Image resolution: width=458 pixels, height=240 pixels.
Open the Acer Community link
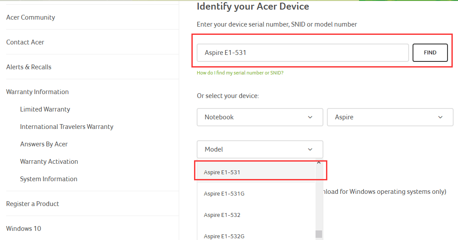(x=31, y=17)
